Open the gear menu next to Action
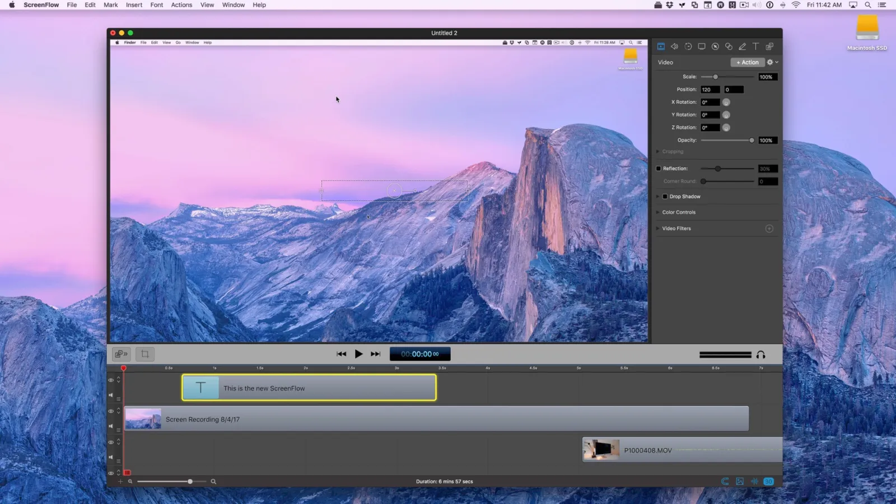The height and width of the screenshot is (504, 896). pos(769,62)
